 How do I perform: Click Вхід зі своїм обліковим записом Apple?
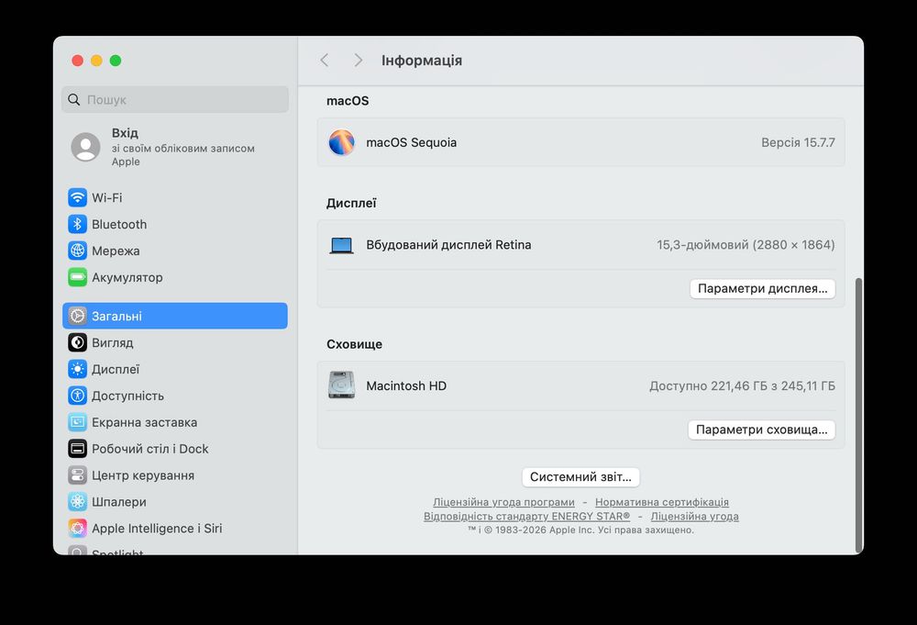point(175,146)
